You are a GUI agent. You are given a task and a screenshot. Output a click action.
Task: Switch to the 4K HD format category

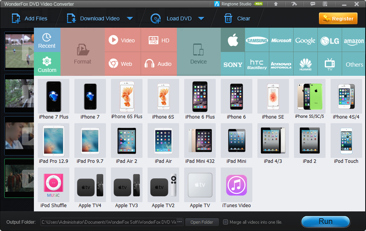(159, 40)
